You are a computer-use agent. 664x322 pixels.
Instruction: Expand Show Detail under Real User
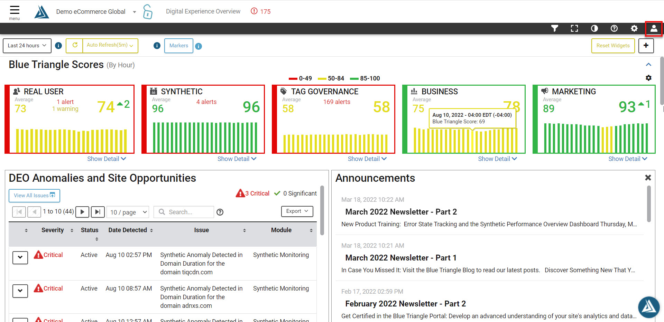click(x=107, y=159)
